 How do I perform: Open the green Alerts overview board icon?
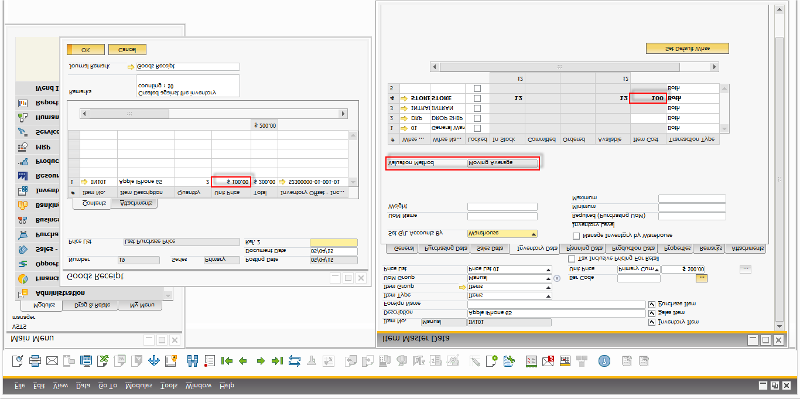click(531, 360)
